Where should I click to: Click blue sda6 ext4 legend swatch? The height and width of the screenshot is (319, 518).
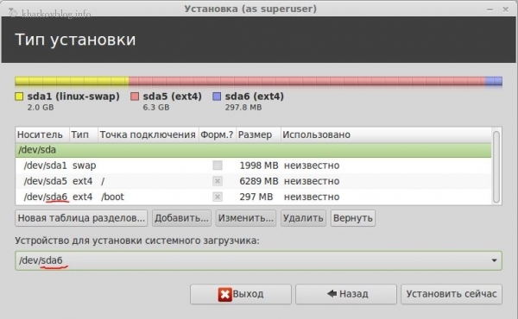[217, 97]
